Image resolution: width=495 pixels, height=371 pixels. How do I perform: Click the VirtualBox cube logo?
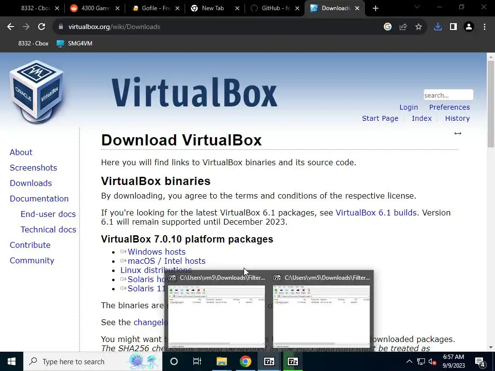point(37,91)
